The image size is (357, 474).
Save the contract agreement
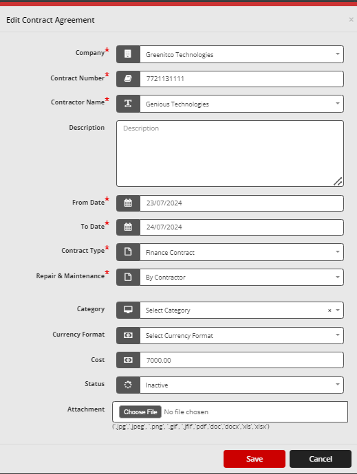point(255,459)
